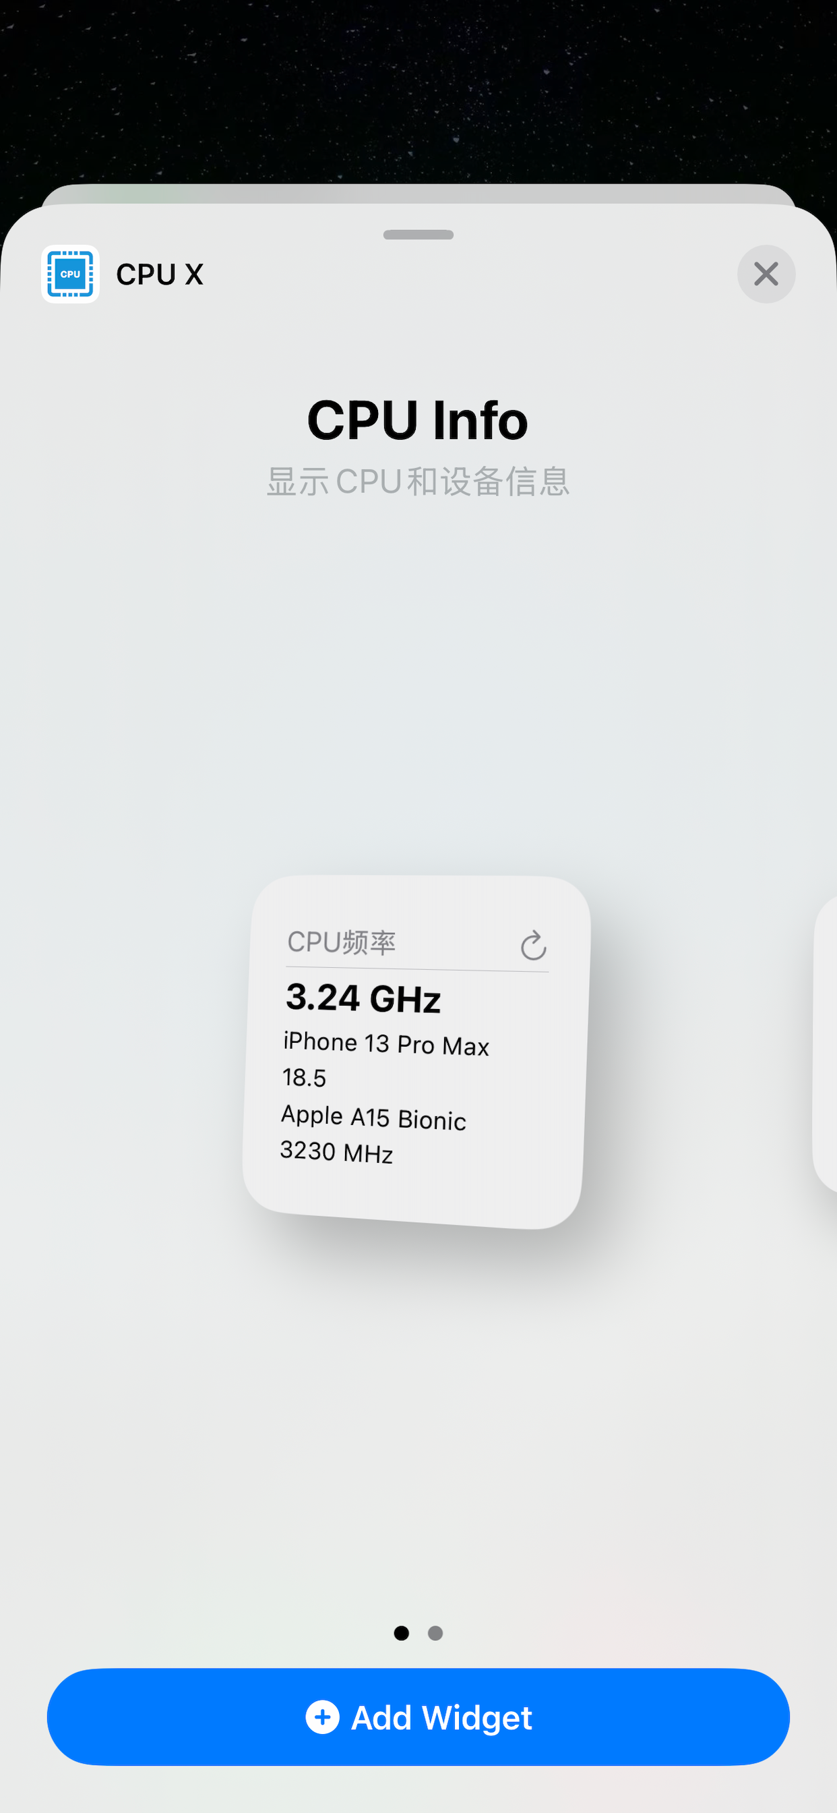
Task: Close the widget gallery sheet
Action: click(x=766, y=274)
